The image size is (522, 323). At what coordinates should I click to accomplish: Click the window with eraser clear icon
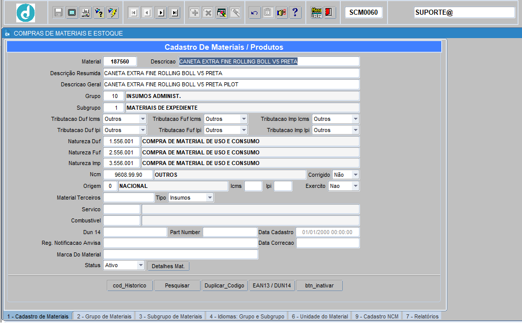(x=222, y=13)
